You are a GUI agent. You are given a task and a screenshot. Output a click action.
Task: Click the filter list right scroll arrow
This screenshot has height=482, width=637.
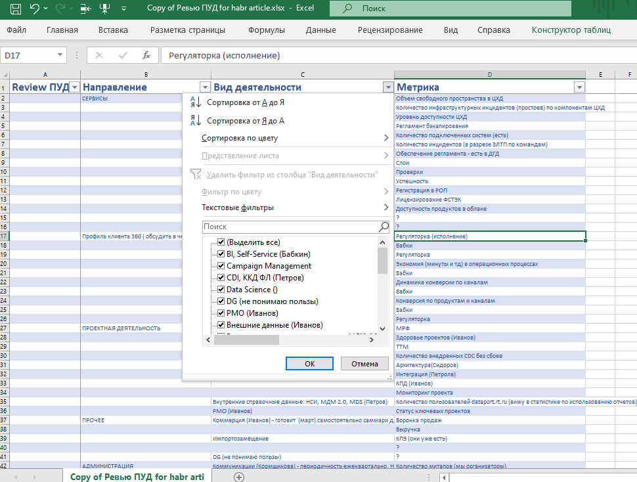(x=371, y=340)
